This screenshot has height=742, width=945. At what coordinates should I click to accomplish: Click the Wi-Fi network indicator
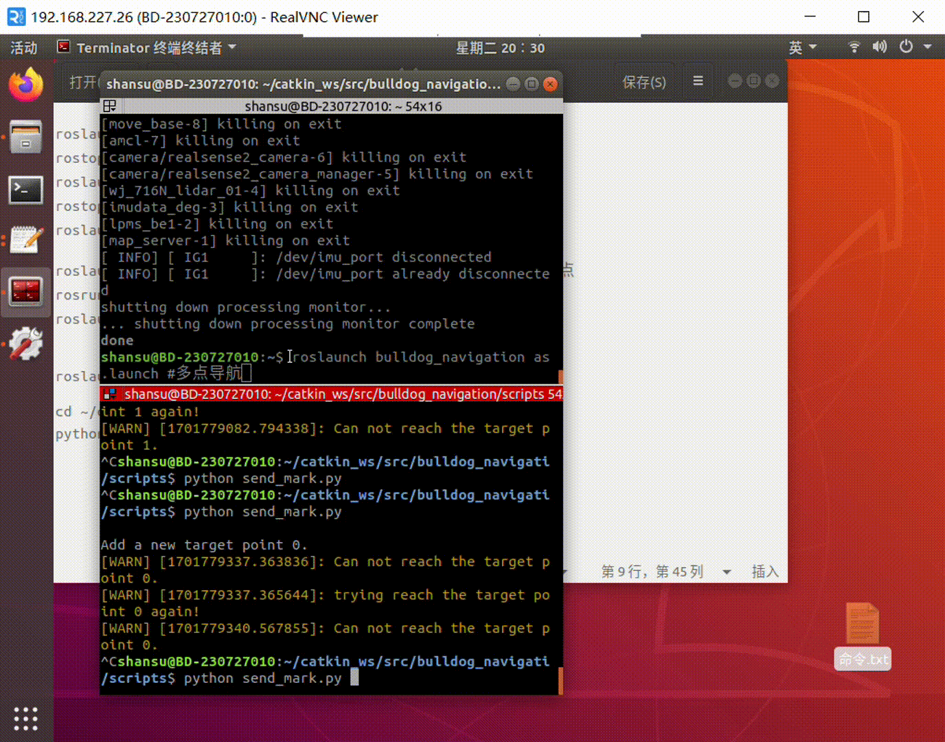tap(854, 47)
